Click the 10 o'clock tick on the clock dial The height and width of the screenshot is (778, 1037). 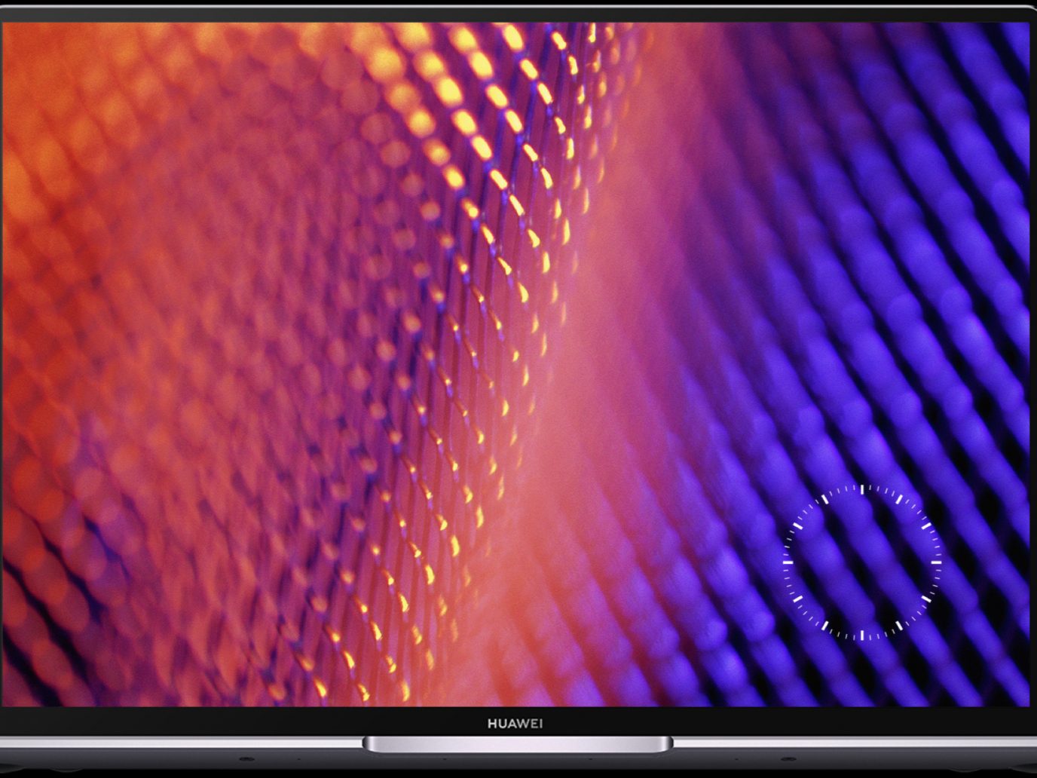798,525
